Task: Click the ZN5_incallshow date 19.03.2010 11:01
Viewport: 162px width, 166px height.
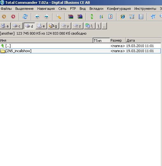Action: [140, 51]
